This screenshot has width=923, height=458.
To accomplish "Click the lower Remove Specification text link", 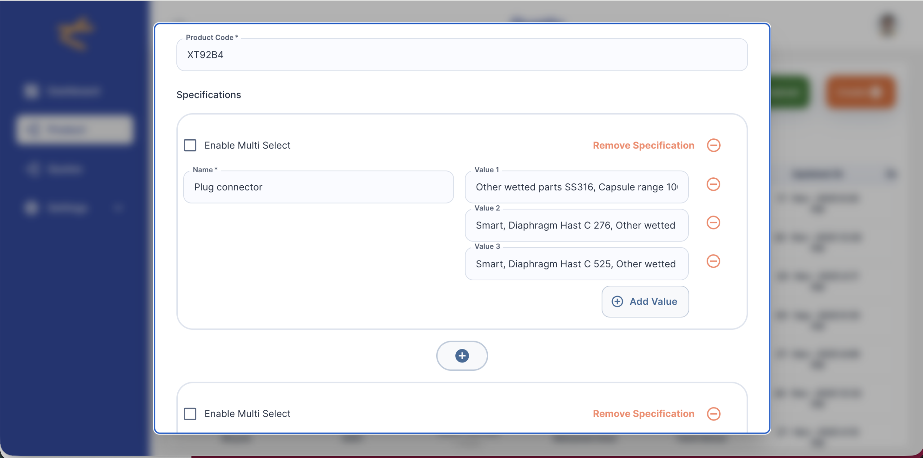I will click(x=643, y=414).
